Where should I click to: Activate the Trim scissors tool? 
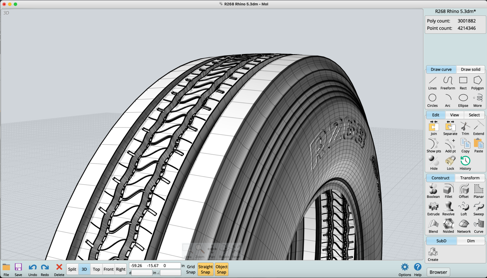point(465,128)
